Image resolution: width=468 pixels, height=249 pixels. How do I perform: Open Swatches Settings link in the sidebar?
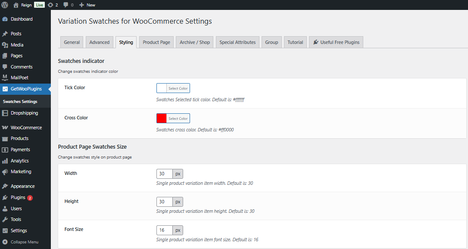pos(21,101)
